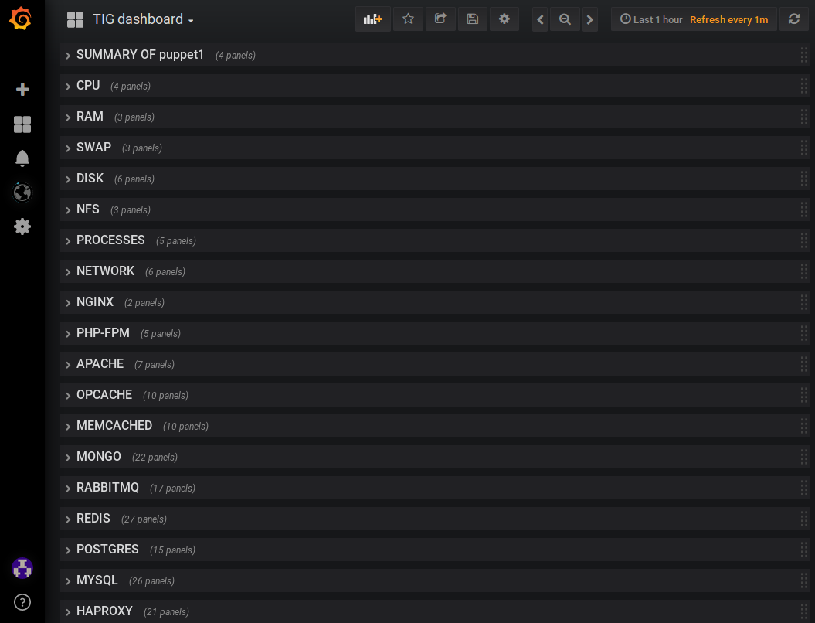
Task: Open the Dashboards menu in sidebar
Action: pyautogui.click(x=22, y=124)
